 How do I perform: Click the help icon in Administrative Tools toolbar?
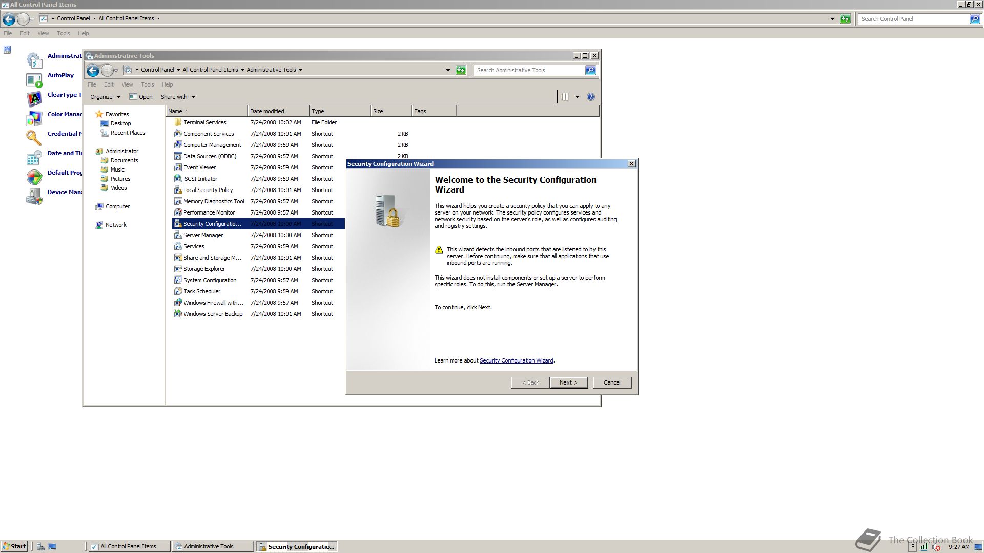coord(591,97)
